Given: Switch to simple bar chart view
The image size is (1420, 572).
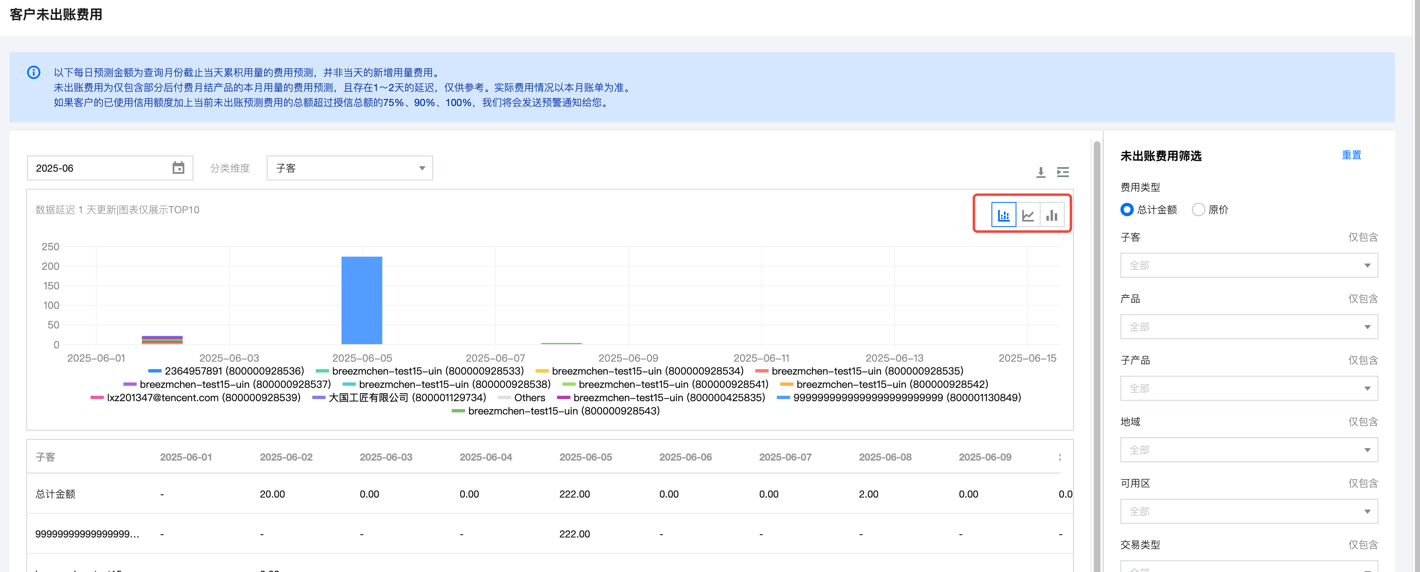Looking at the screenshot, I should coord(1052,214).
